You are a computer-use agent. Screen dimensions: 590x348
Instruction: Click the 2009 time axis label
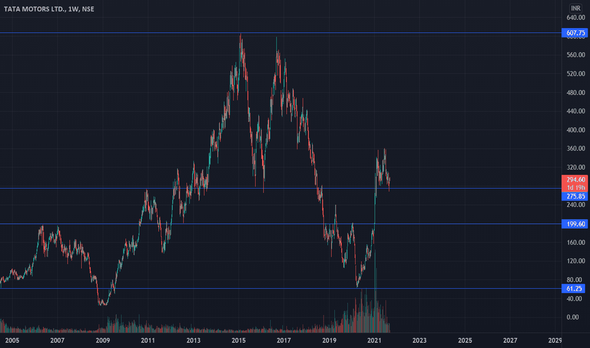[x=103, y=340]
